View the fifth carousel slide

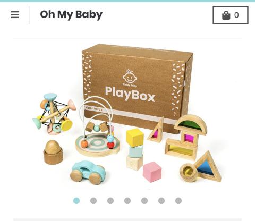(x=144, y=201)
